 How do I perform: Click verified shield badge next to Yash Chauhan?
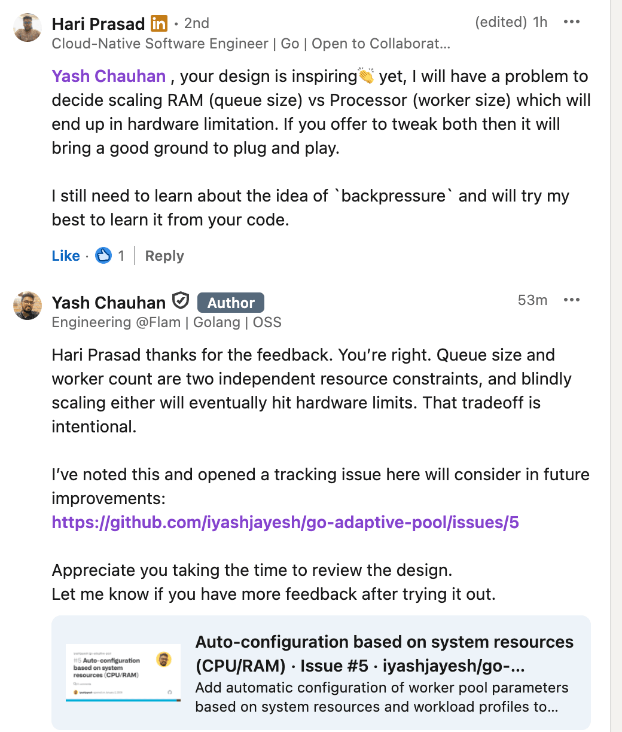(x=181, y=301)
